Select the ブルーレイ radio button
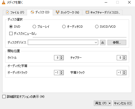Screen dimensions: 135x109 [34, 27]
